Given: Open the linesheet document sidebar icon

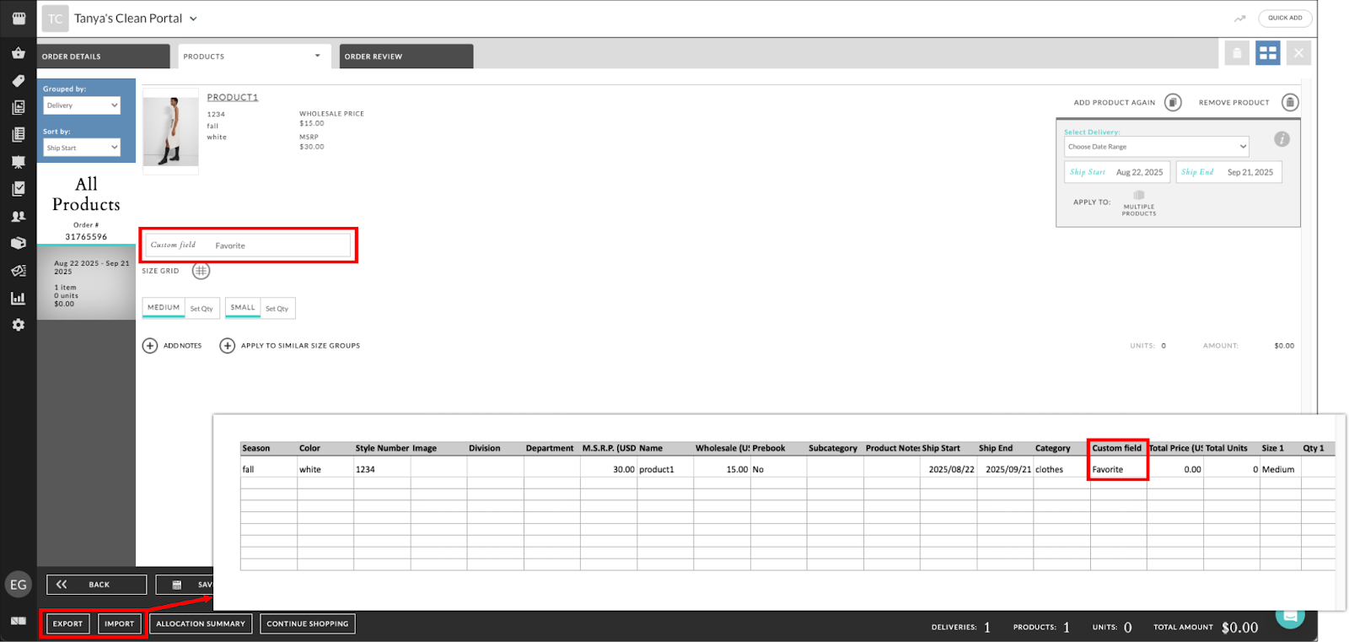Looking at the screenshot, I should click(x=19, y=134).
